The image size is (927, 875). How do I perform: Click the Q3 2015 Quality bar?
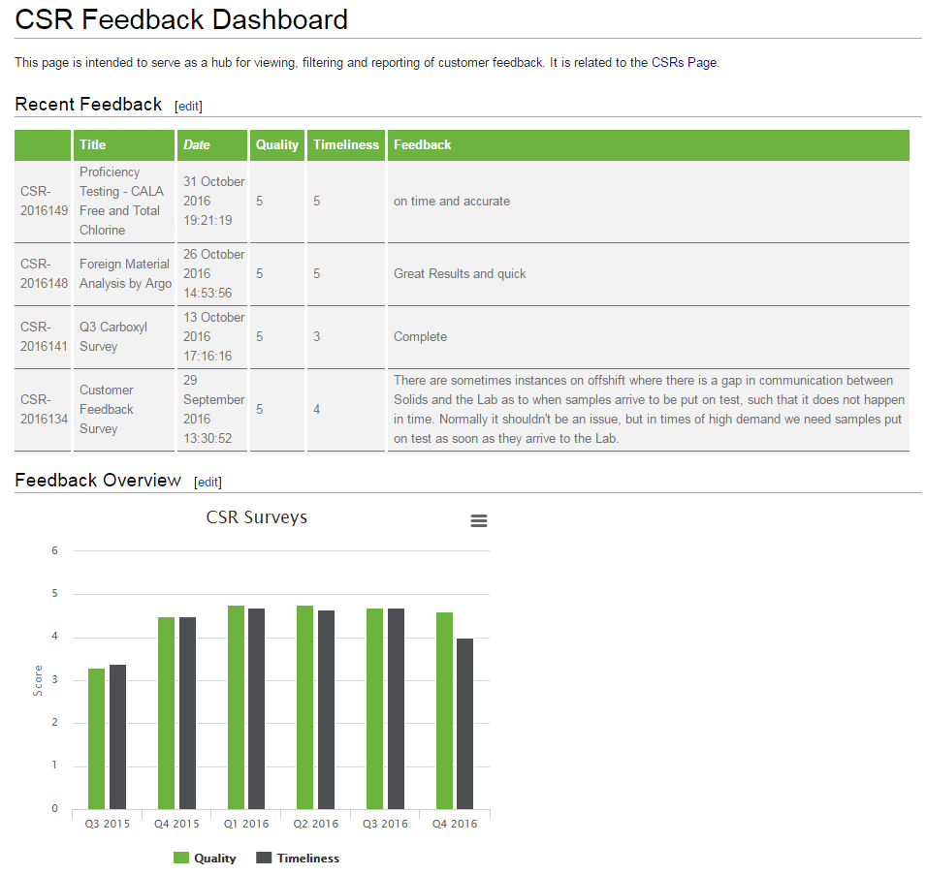96,738
